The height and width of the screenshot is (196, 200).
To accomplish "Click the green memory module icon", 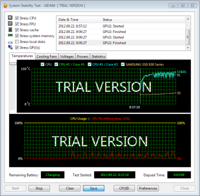I will [x=10, y=35].
